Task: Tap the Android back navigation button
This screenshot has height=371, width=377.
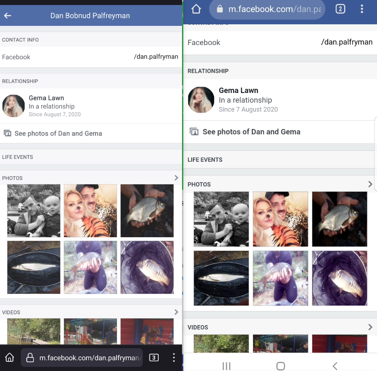Action: pyautogui.click(x=335, y=366)
